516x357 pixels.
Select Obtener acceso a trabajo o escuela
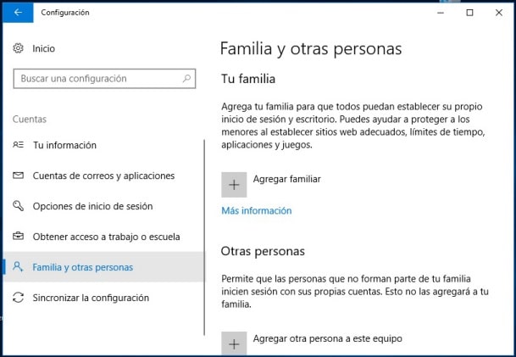point(106,237)
